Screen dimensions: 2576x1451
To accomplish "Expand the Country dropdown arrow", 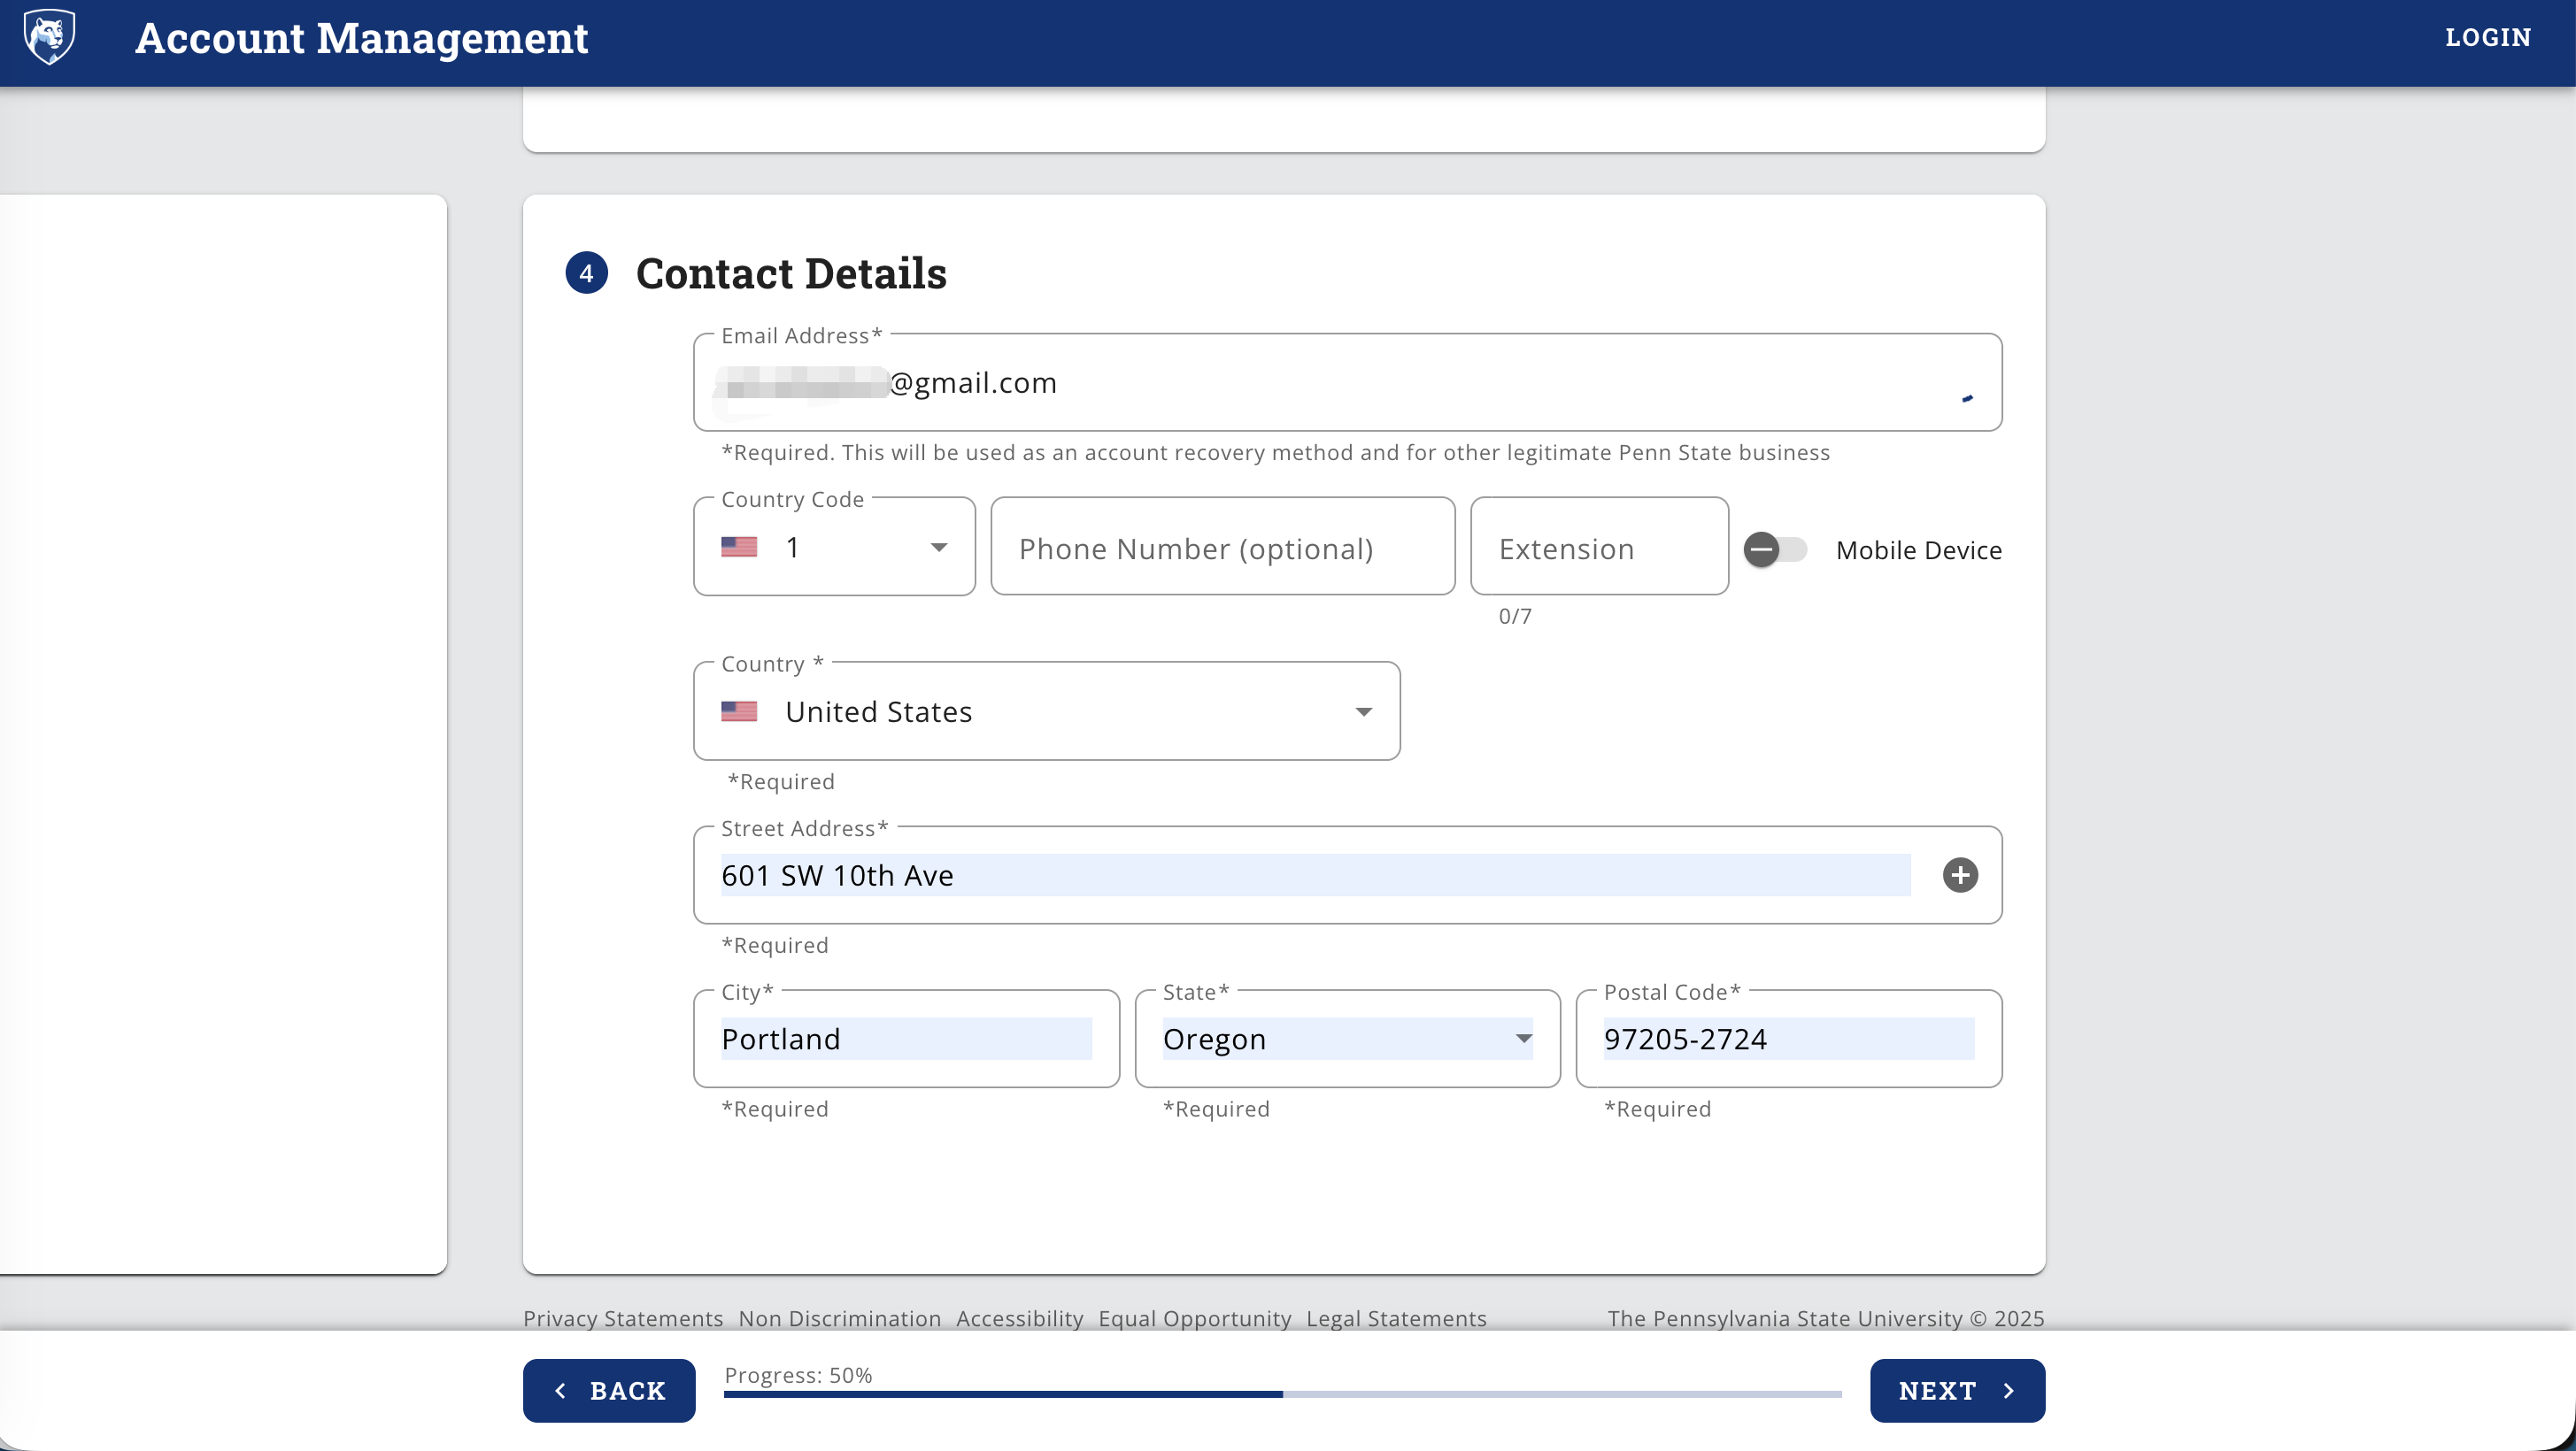I will [1362, 711].
